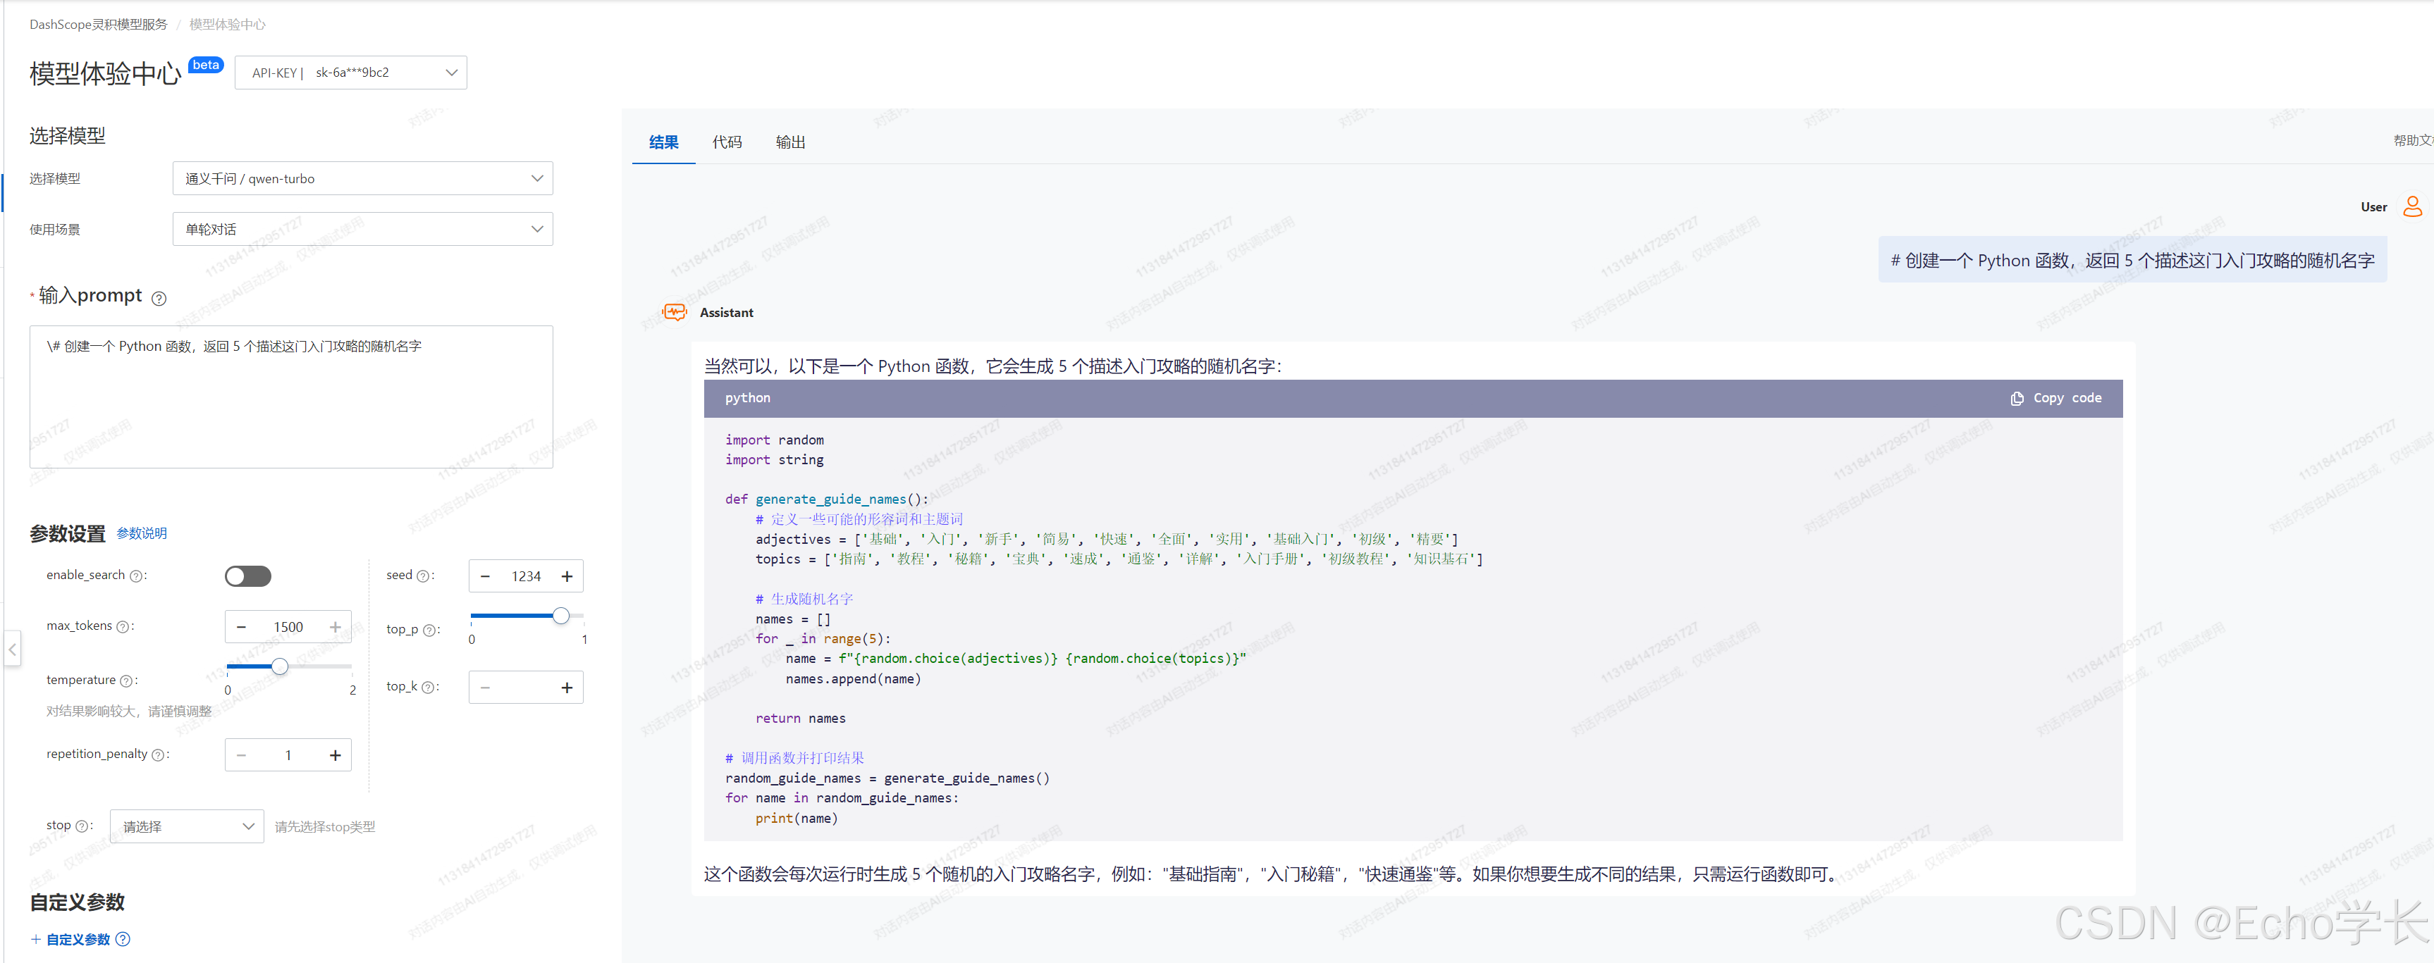Click the copy icon in code header

[x=2017, y=399]
